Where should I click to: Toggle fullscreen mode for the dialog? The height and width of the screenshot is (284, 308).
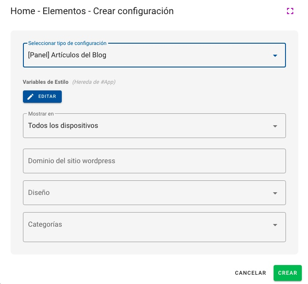click(290, 11)
